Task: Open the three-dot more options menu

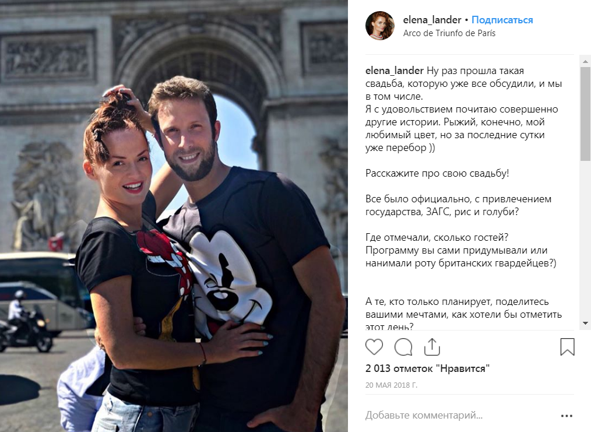Action: point(567,416)
